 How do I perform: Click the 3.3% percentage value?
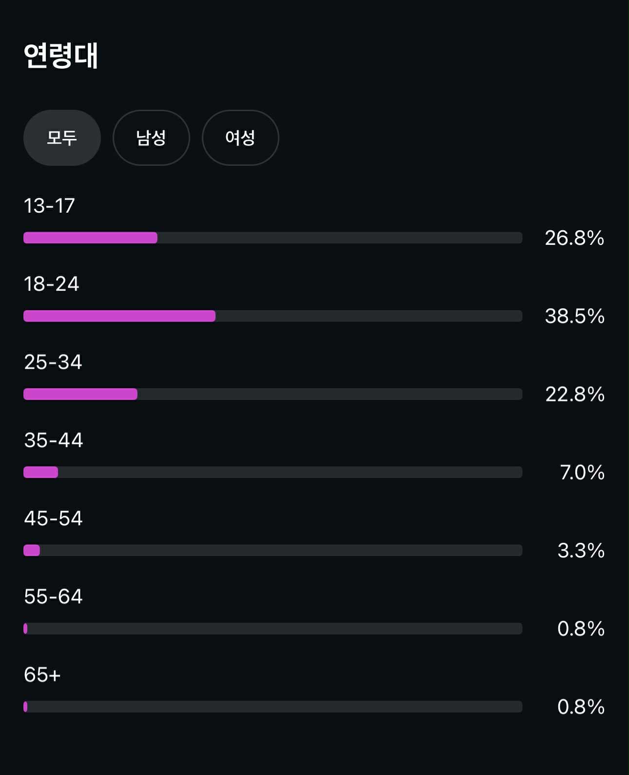pyautogui.click(x=581, y=550)
